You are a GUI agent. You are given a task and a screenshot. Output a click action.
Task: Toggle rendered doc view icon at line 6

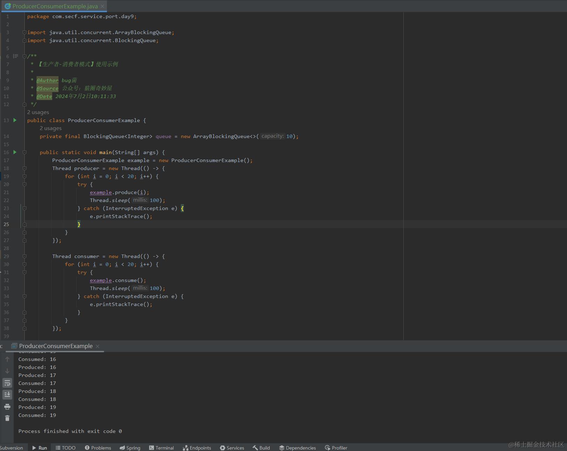coord(16,56)
